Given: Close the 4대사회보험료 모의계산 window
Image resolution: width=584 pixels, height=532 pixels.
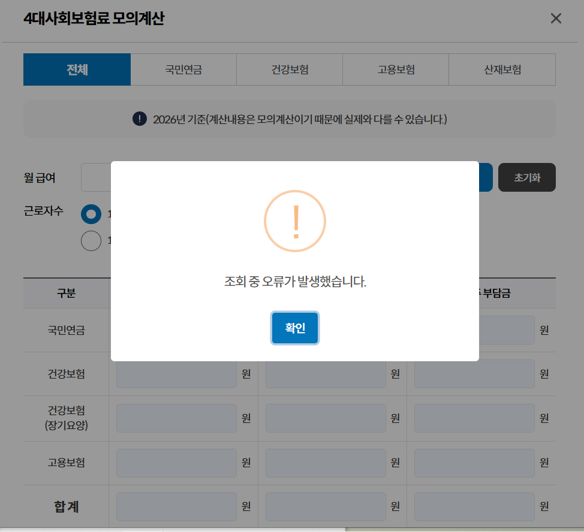Looking at the screenshot, I should tap(556, 18).
